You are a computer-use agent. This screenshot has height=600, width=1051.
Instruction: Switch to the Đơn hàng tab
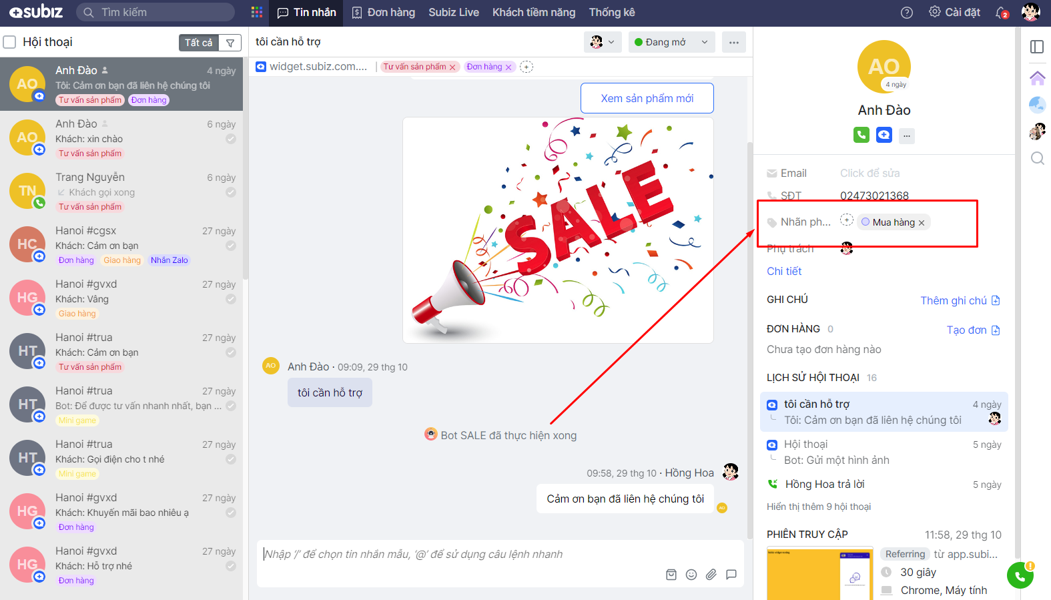click(384, 13)
